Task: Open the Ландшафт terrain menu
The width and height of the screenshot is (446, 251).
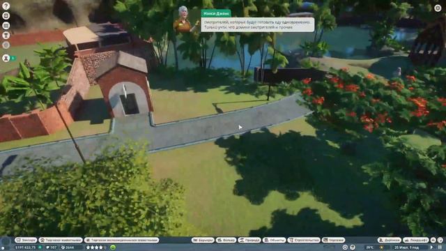Action: 416,240
